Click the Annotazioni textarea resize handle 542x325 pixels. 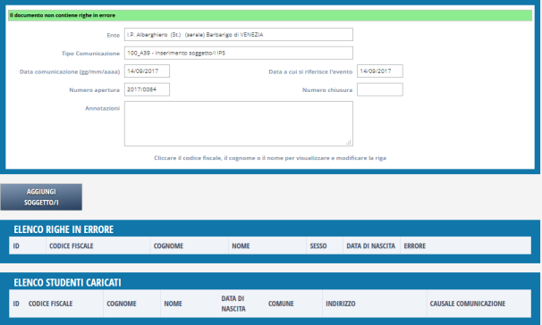(349, 142)
